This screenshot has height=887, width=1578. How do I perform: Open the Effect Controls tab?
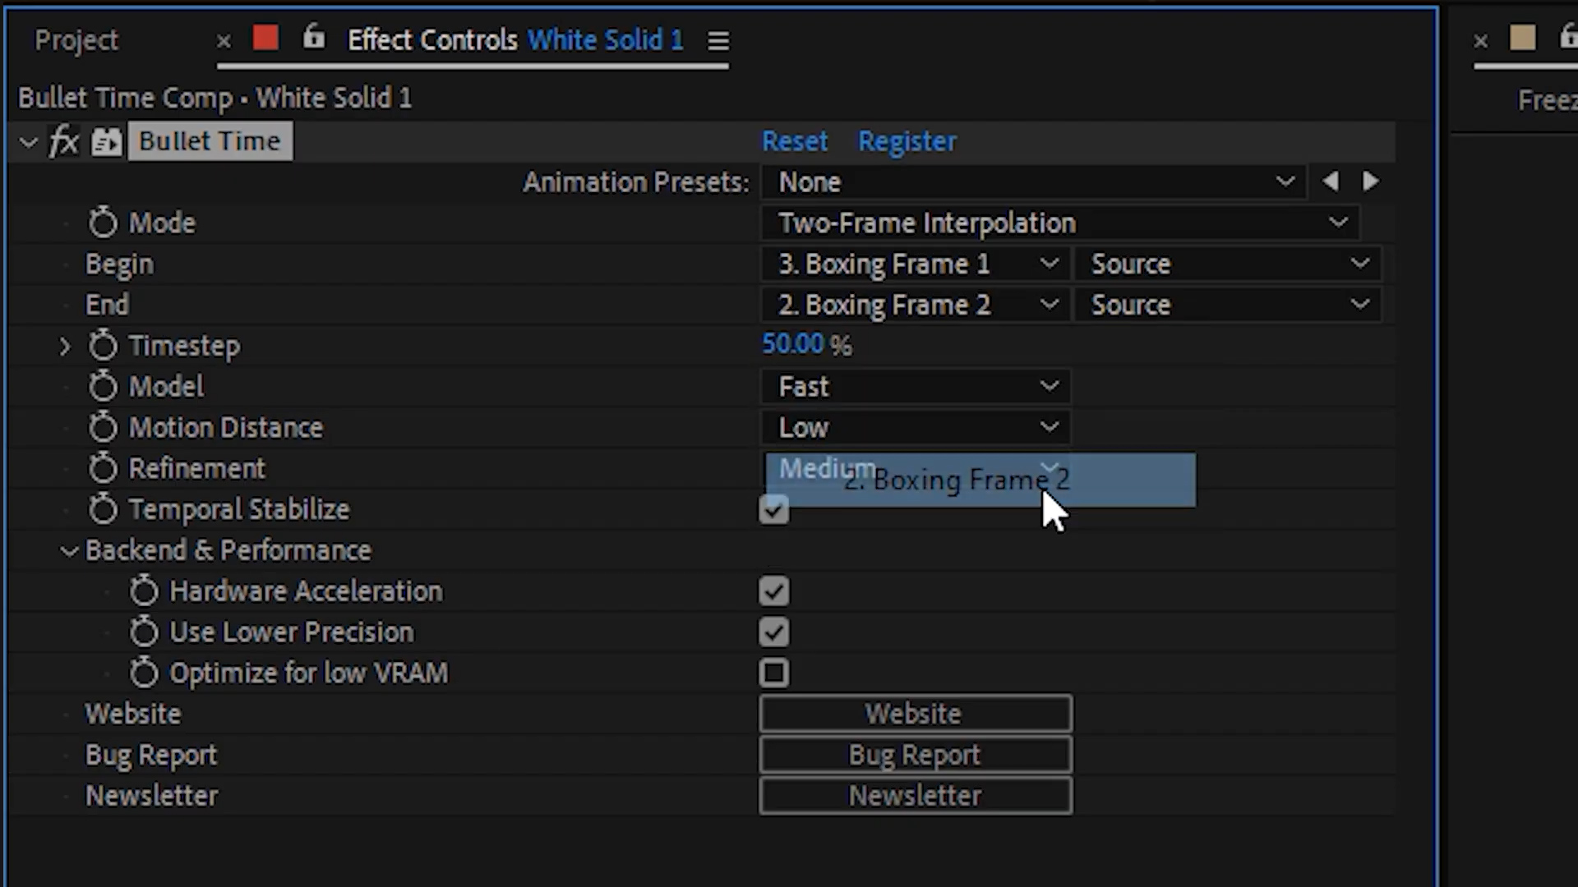point(431,39)
